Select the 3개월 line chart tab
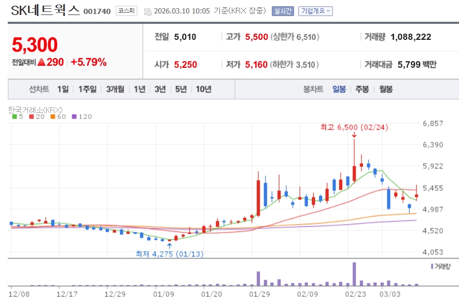459x305 pixels. (115, 89)
